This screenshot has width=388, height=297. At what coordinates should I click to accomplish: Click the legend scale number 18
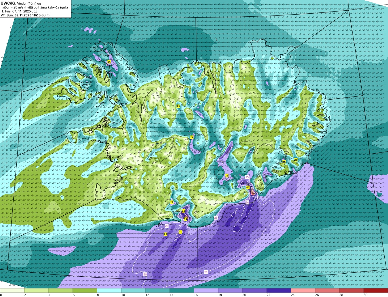(x=220, y=295)
